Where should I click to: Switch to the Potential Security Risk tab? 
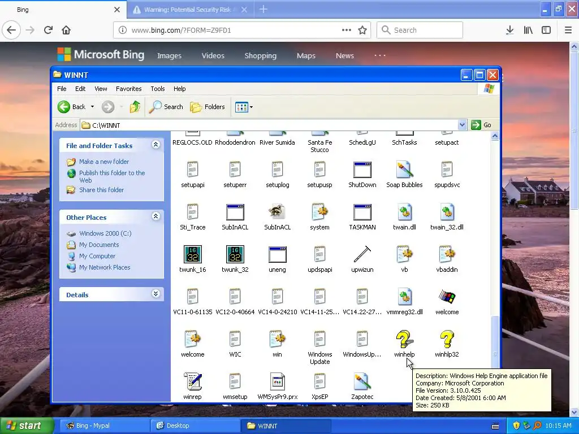(190, 10)
